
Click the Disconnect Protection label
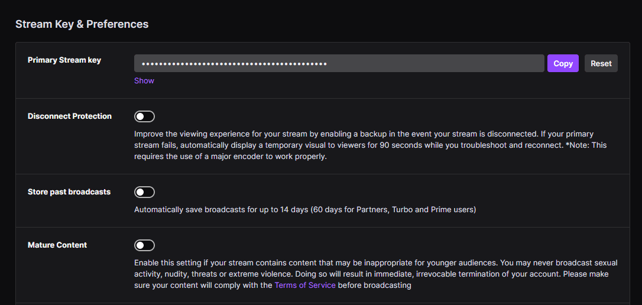pos(70,116)
